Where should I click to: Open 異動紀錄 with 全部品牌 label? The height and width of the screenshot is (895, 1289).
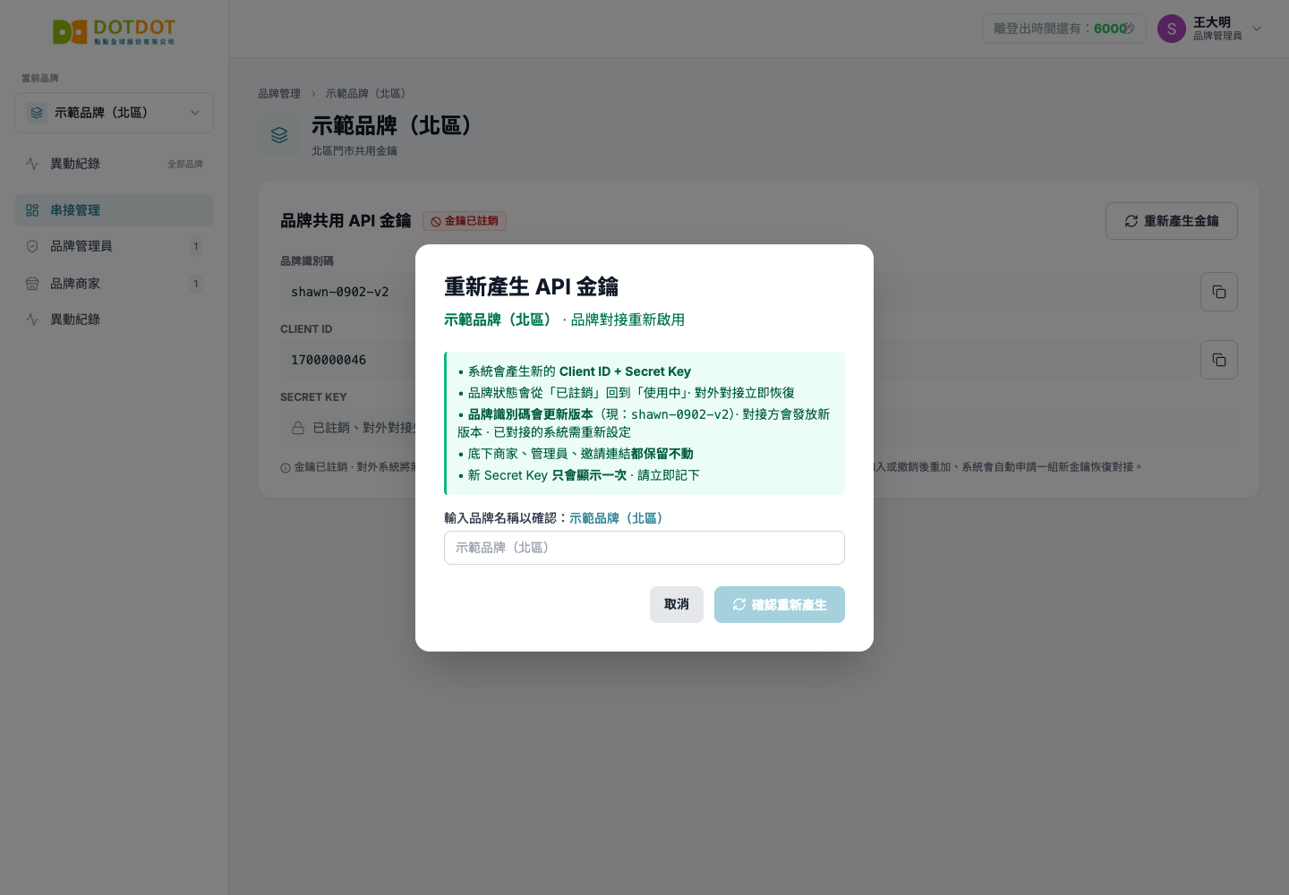pos(114,164)
